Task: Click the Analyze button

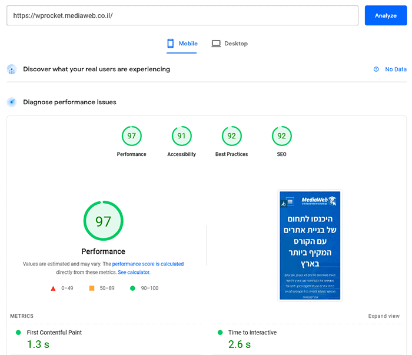Action: (x=386, y=15)
